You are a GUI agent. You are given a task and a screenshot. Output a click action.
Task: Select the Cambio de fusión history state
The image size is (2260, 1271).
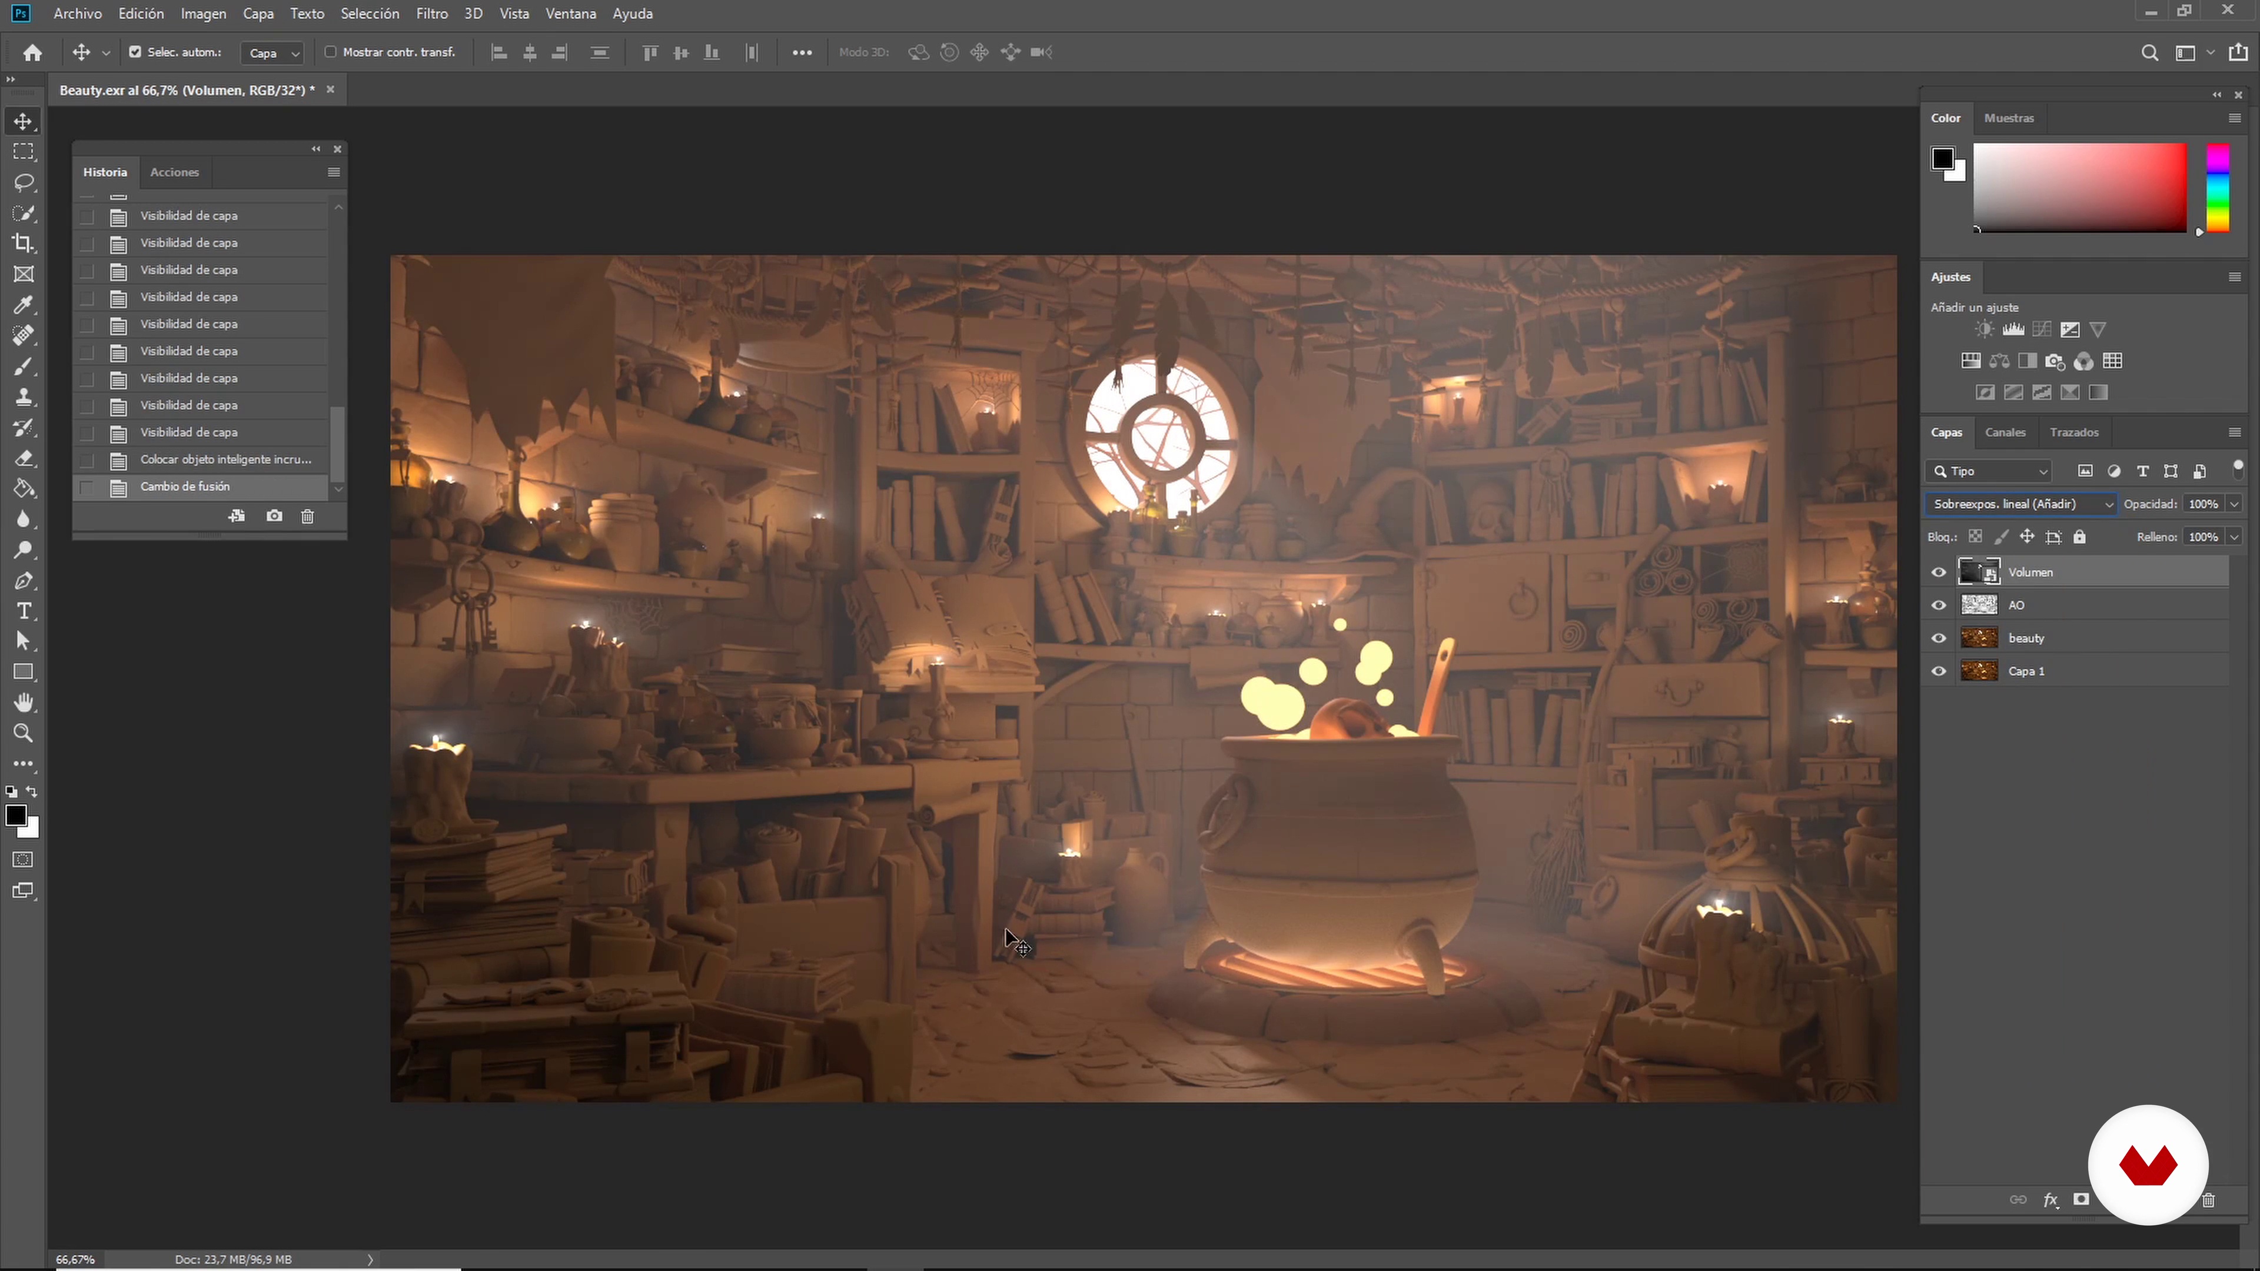click(200, 487)
